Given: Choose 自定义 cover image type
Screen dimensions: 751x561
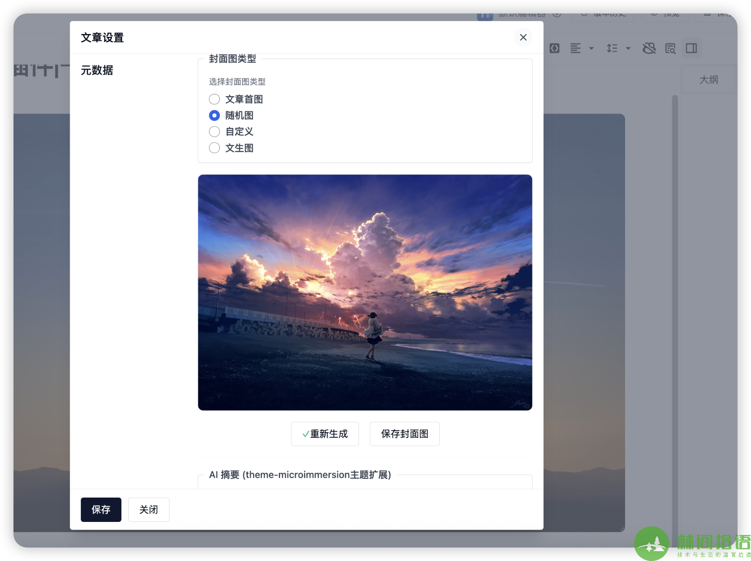Looking at the screenshot, I should (215, 132).
